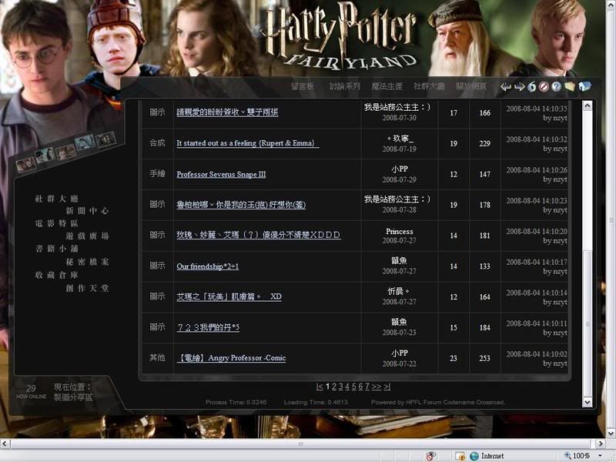Click view count 253 in Angry Professor row
This screenshot has height=462, width=616.
coord(485,358)
